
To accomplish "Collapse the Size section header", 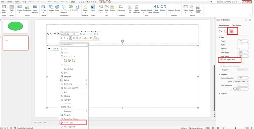I will click(x=221, y=37).
